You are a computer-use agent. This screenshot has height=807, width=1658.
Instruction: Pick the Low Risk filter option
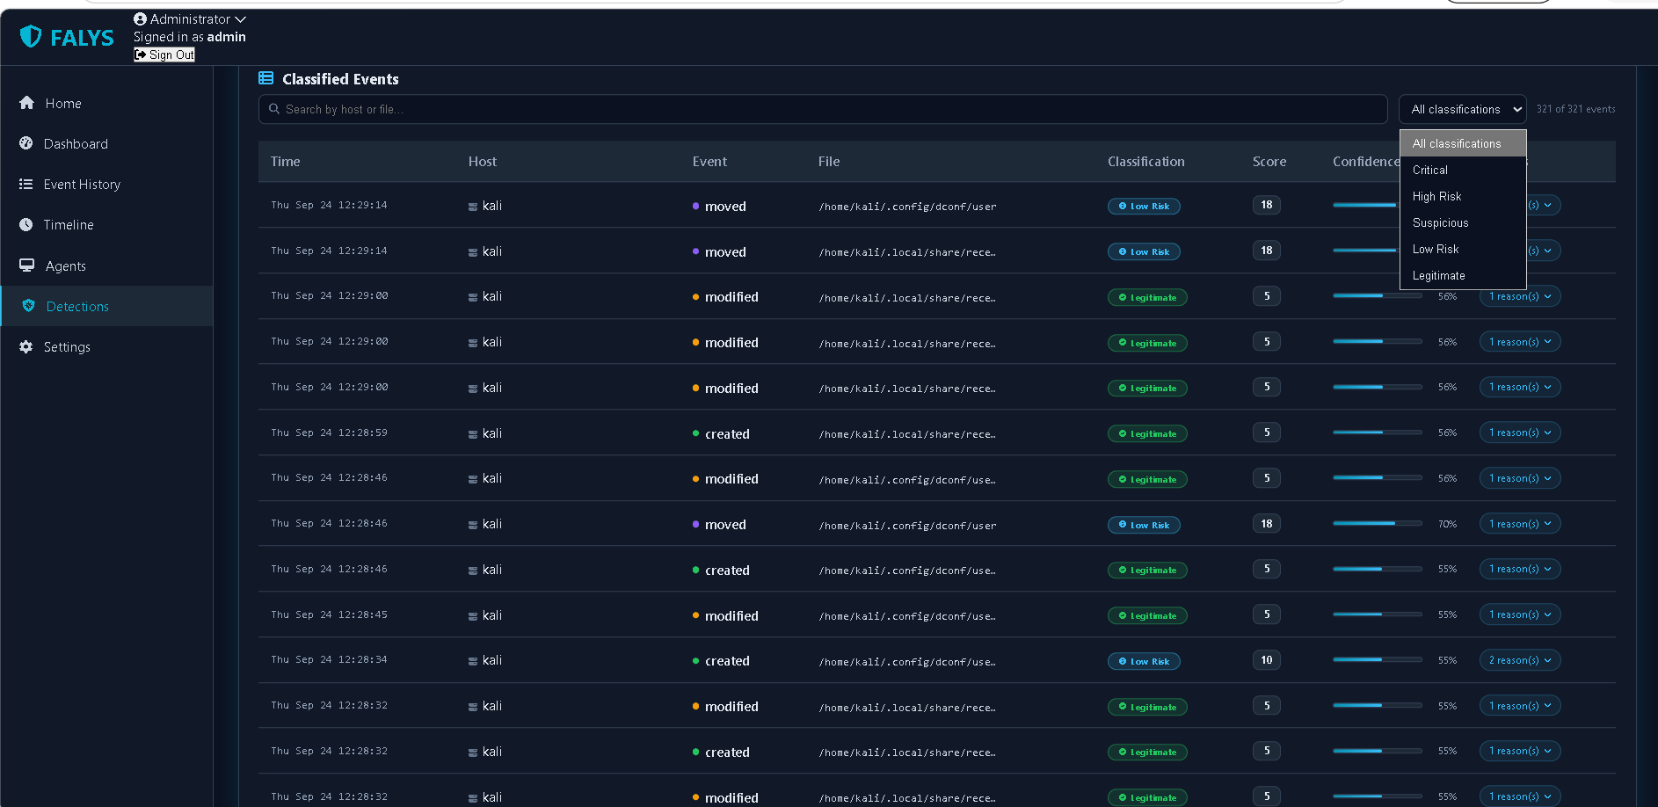1463,249
